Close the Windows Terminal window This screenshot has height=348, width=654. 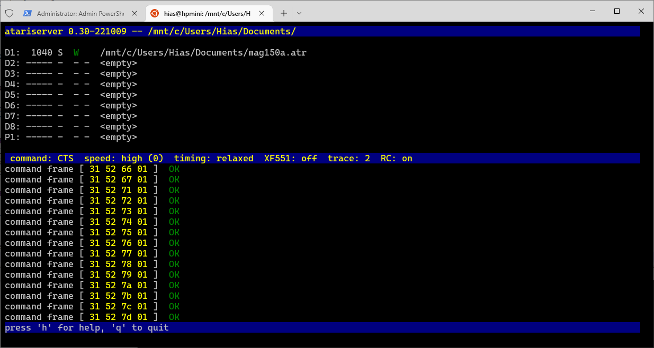[x=641, y=11]
